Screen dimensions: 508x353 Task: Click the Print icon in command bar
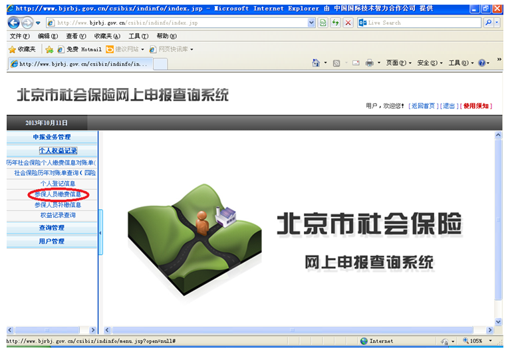[369, 63]
